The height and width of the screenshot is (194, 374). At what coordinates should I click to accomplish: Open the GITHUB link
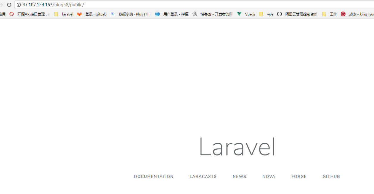pyautogui.click(x=331, y=176)
